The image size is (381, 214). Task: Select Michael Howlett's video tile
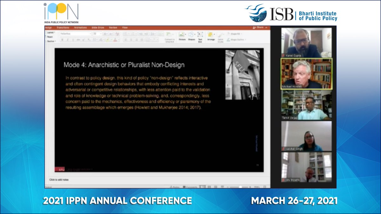click(x=306, y=74)
